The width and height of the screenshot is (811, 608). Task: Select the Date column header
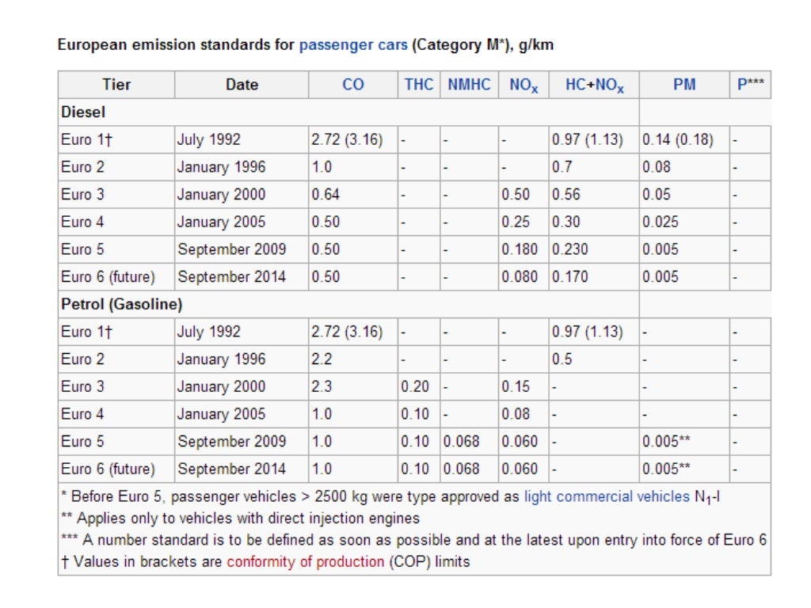(242, 84)
